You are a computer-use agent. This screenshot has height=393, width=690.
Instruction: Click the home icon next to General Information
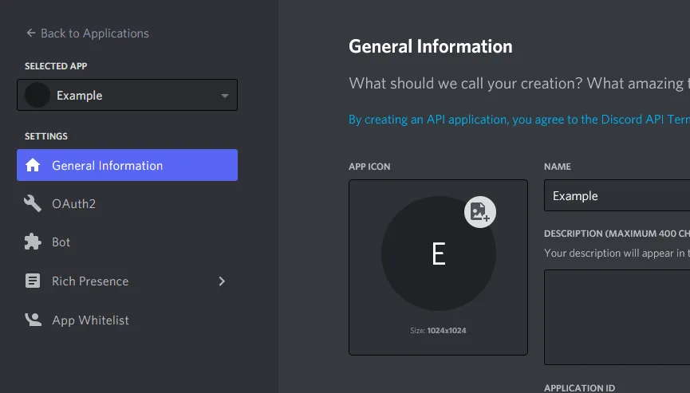point(33,166)
